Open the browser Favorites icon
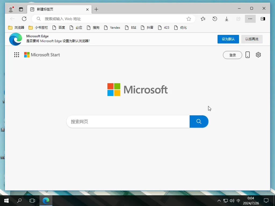The image size is (275, 206). click(x=203, y=19)
